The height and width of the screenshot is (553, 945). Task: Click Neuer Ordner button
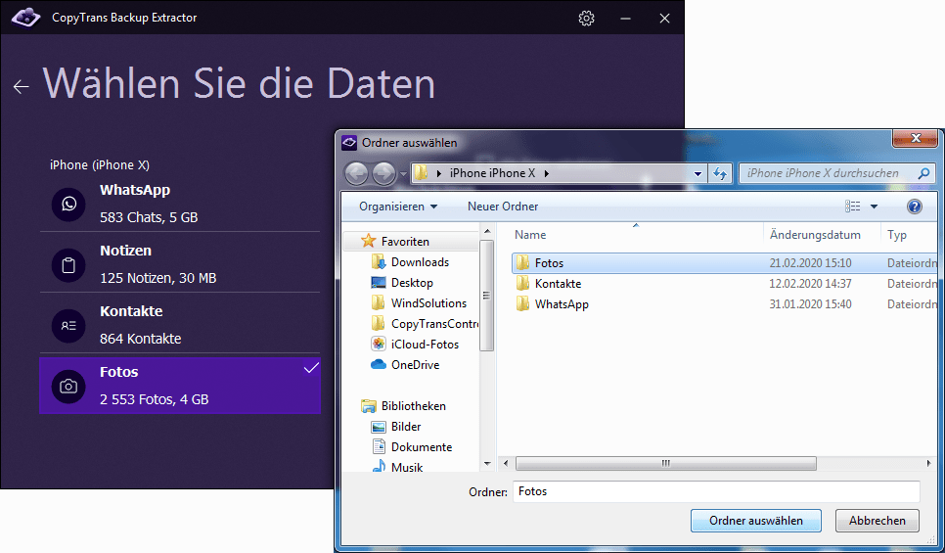[503, 207]
